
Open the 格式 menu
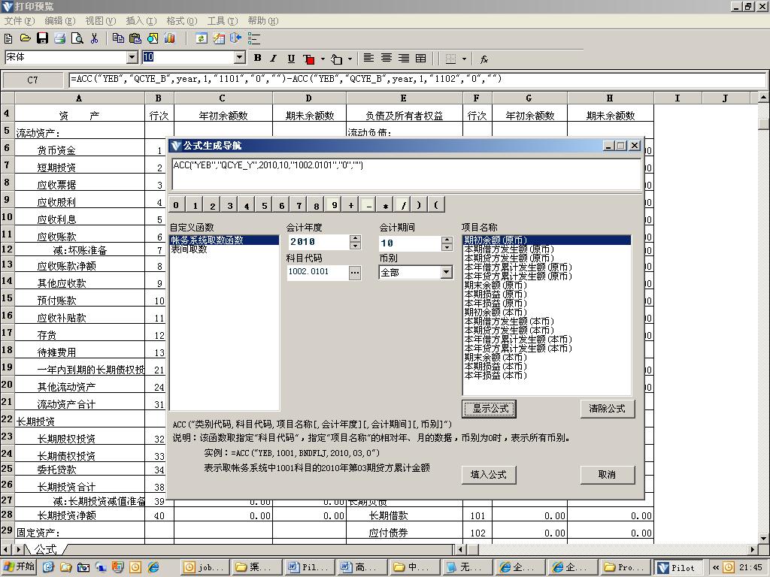[x=180, y=21]
